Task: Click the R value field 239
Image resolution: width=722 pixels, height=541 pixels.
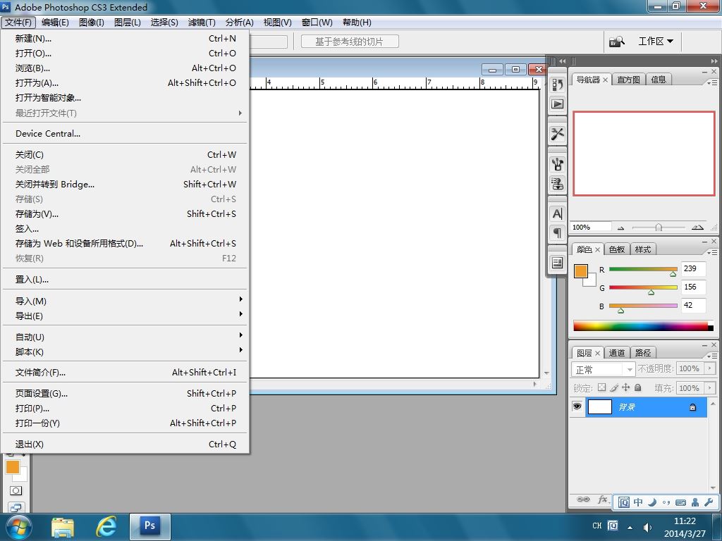Action: (x=694, y=268)
